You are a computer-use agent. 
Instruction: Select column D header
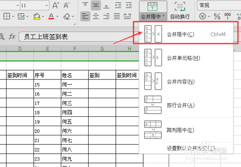[x=20, y=49]
